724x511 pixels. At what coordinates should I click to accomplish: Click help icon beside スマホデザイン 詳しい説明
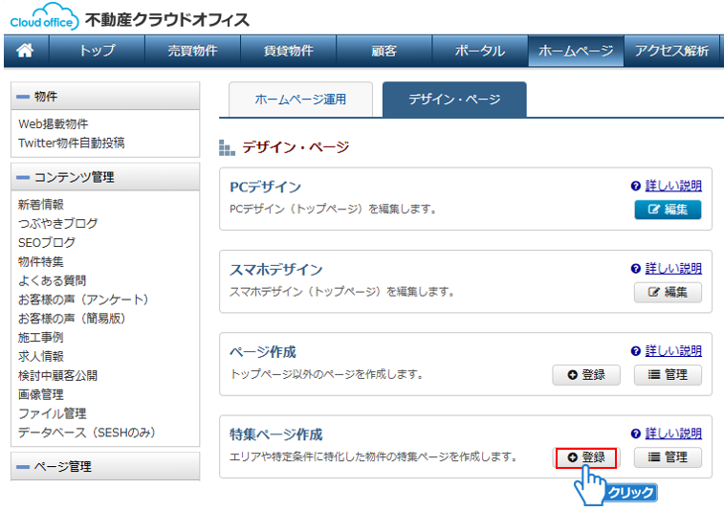coord(635,269)
